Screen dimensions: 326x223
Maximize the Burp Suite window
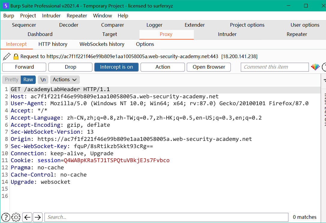click(x=306, y=6)
